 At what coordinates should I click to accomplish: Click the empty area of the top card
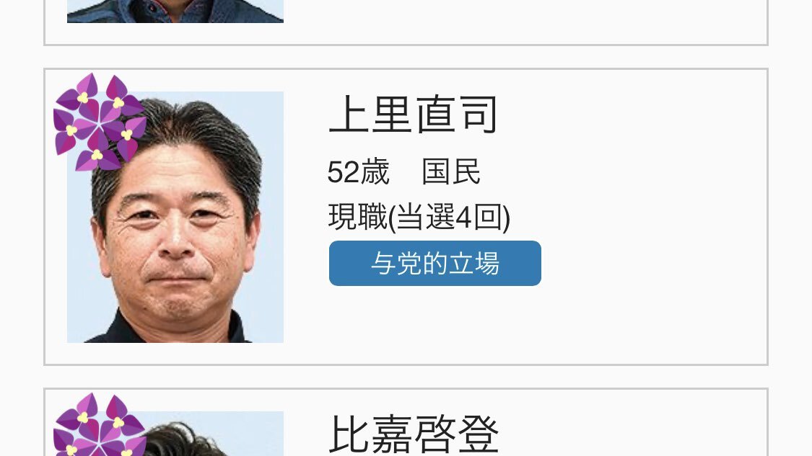518,21
